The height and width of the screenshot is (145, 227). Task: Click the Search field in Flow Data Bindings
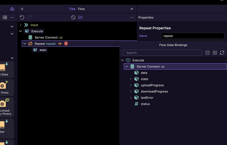point(162,53)
